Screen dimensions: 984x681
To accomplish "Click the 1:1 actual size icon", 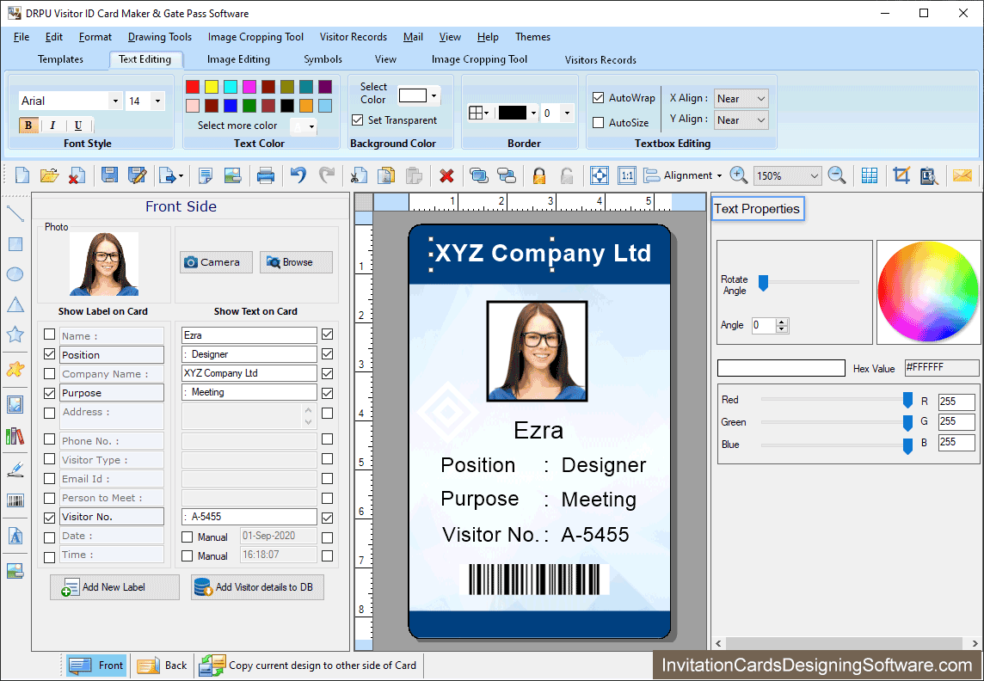I will [x=627, y=175].
